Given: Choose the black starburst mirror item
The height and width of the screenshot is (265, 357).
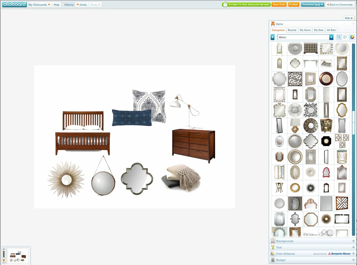Looking at the screenshot, I should tap(311, 188).
